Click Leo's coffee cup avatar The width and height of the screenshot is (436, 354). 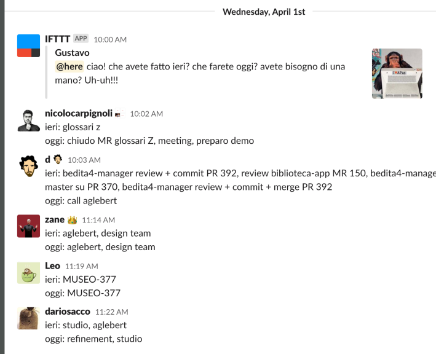click(28, 272)
